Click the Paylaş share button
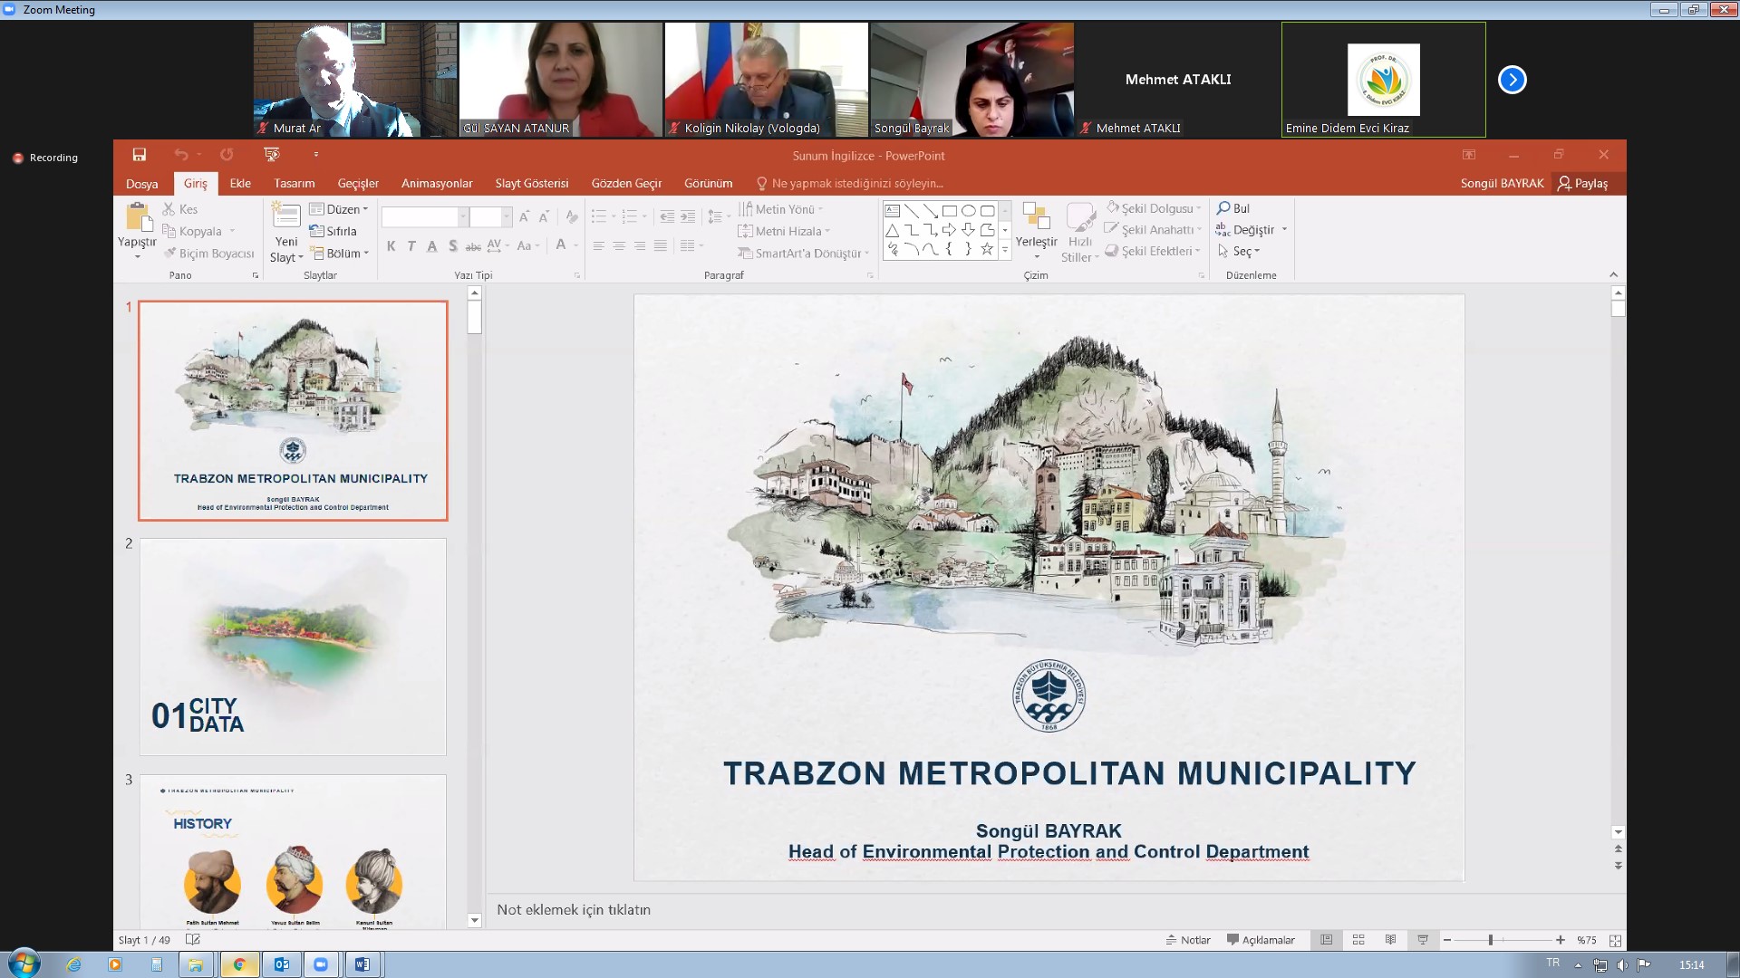 (x=1583, y=183)
